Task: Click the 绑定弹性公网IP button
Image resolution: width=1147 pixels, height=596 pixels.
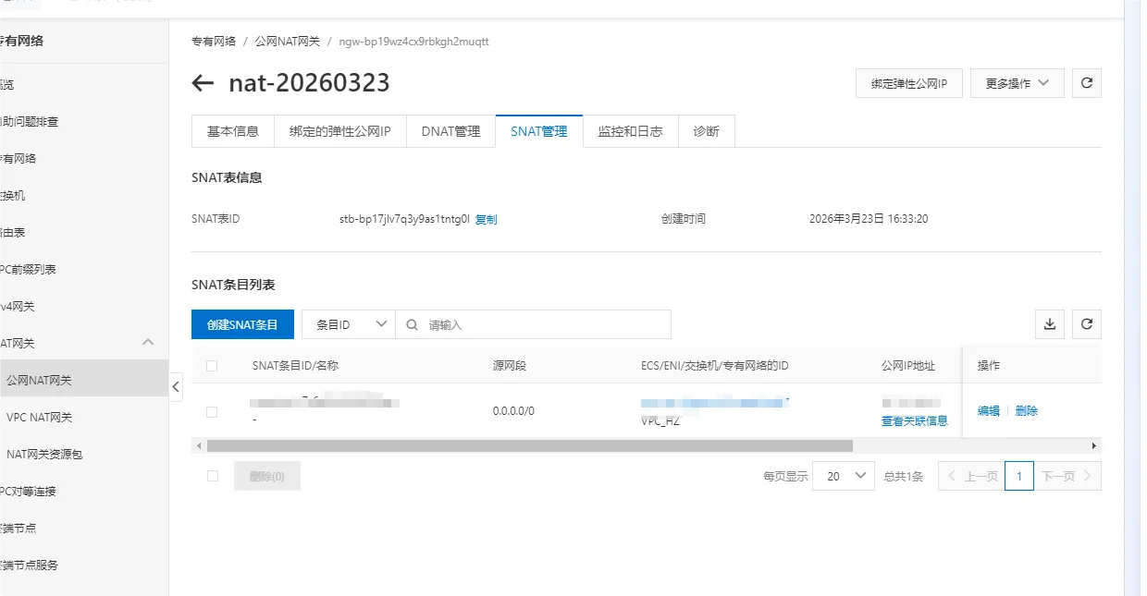Action: (908, 82)
